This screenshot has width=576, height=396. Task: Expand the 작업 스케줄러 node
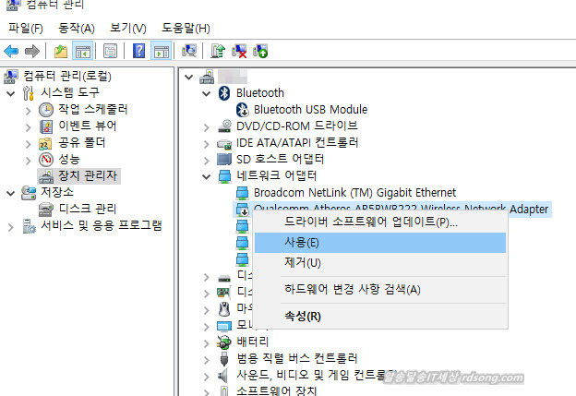coord(28,109)
